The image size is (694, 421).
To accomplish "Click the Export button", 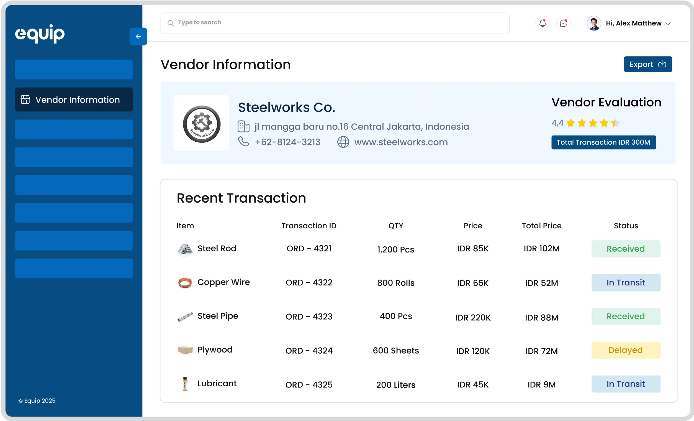I will coord(647,64).
